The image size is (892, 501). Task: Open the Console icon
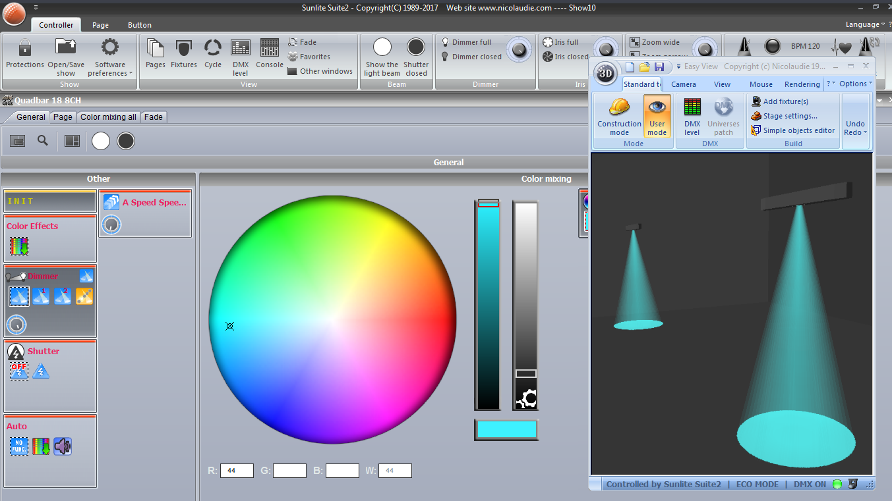pyautogui.click(x=269, y=49)
